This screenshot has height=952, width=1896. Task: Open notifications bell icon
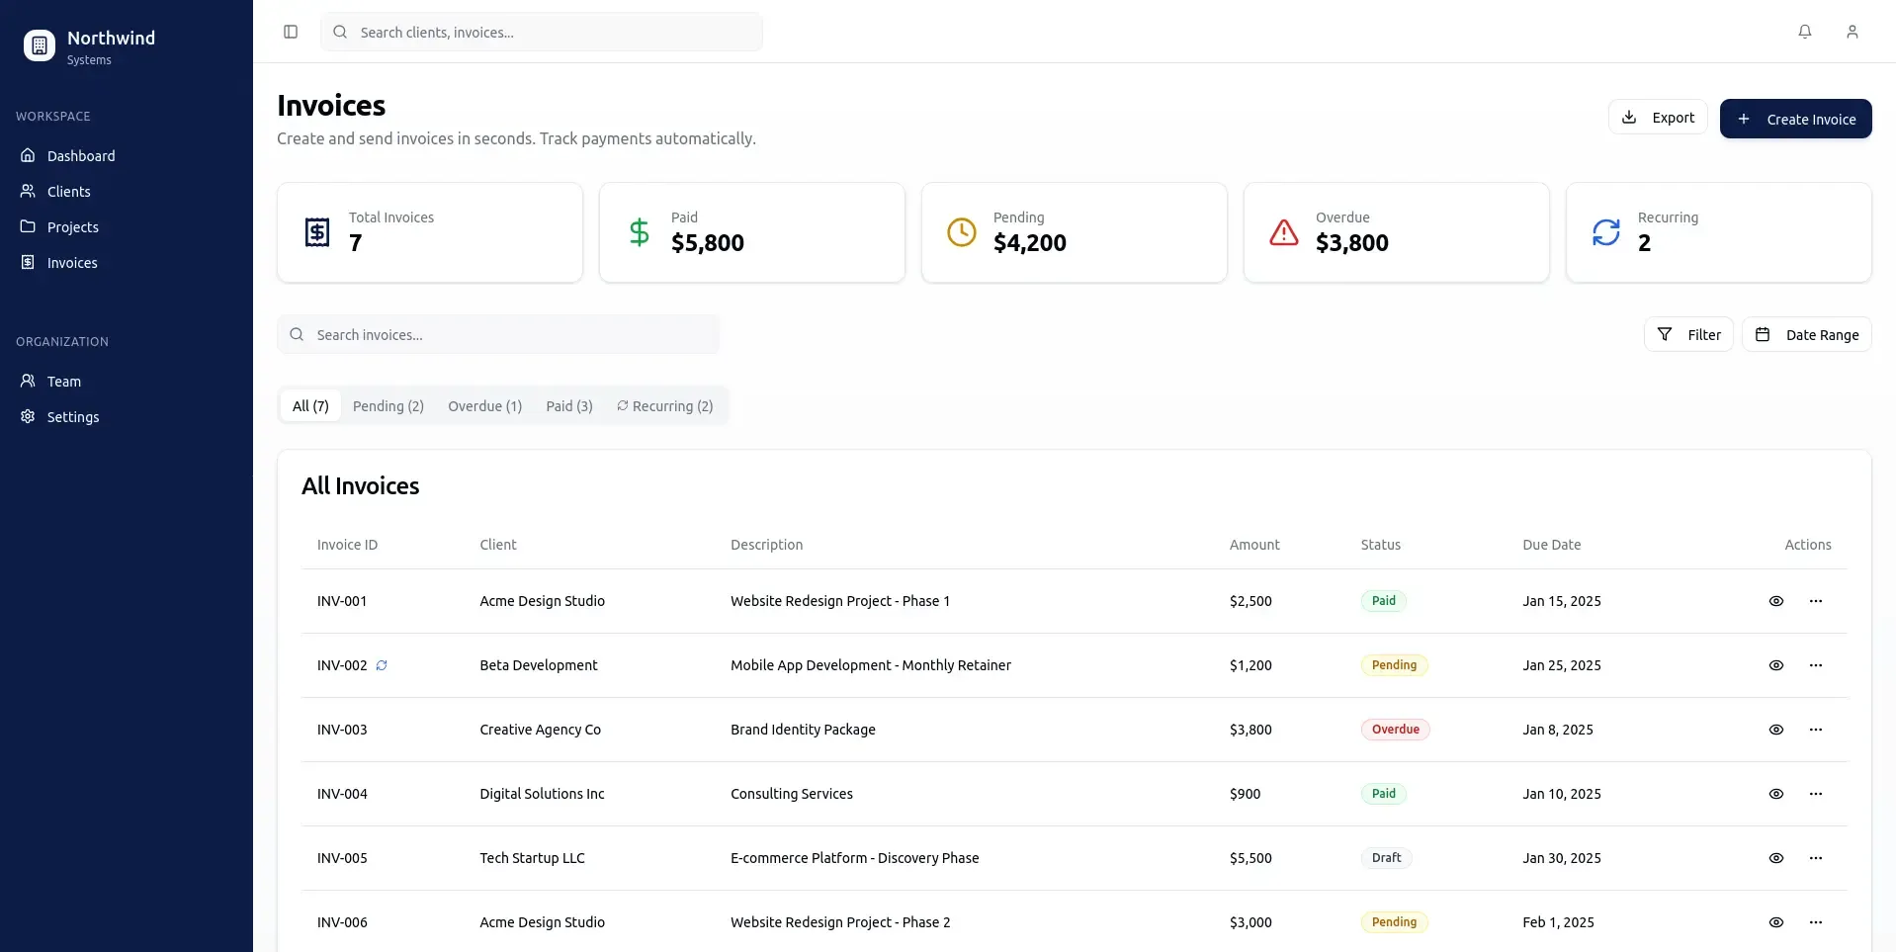click(1804, 32)
